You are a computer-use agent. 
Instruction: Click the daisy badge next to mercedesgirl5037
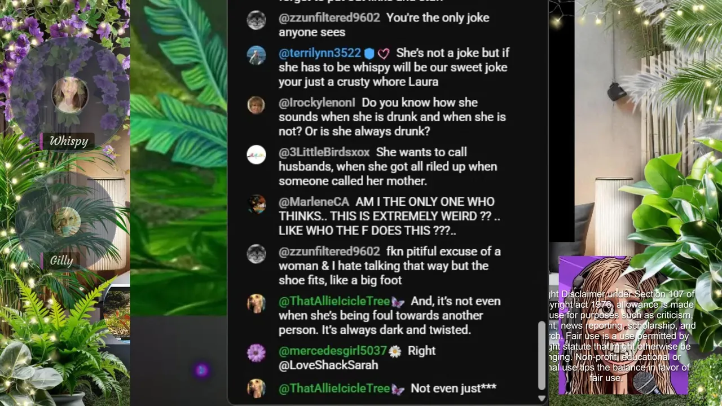(x=395, y=351)
